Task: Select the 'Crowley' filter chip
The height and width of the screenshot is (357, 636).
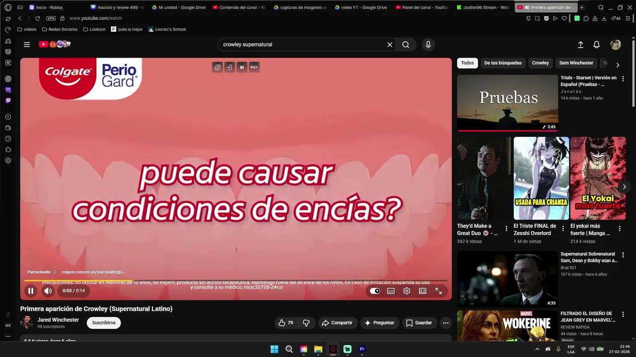Action: tap(541, 63)
